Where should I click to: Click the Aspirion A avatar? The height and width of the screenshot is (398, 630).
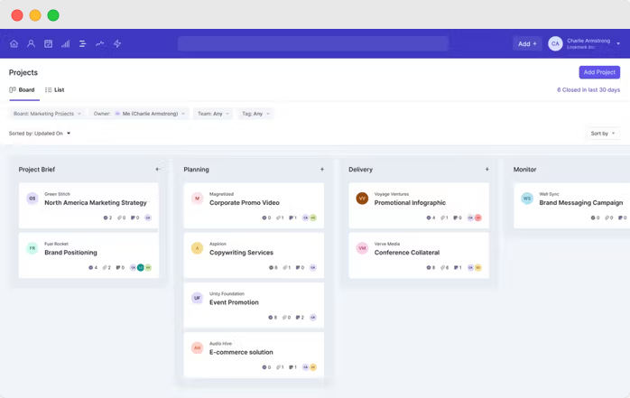tap(198, 248)
